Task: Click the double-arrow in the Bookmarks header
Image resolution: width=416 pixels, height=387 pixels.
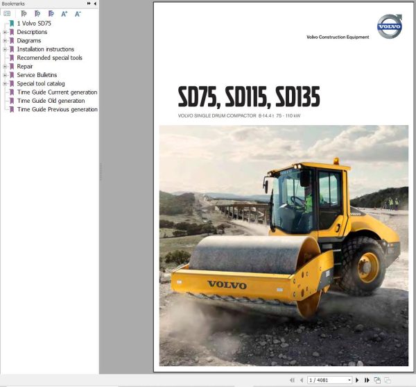Action: [x=89, y=3]
